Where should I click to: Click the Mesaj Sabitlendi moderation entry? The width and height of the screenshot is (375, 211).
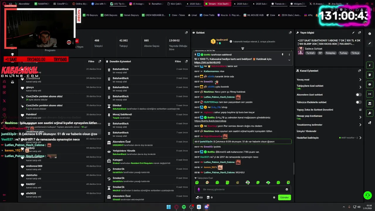pos(148,116)
